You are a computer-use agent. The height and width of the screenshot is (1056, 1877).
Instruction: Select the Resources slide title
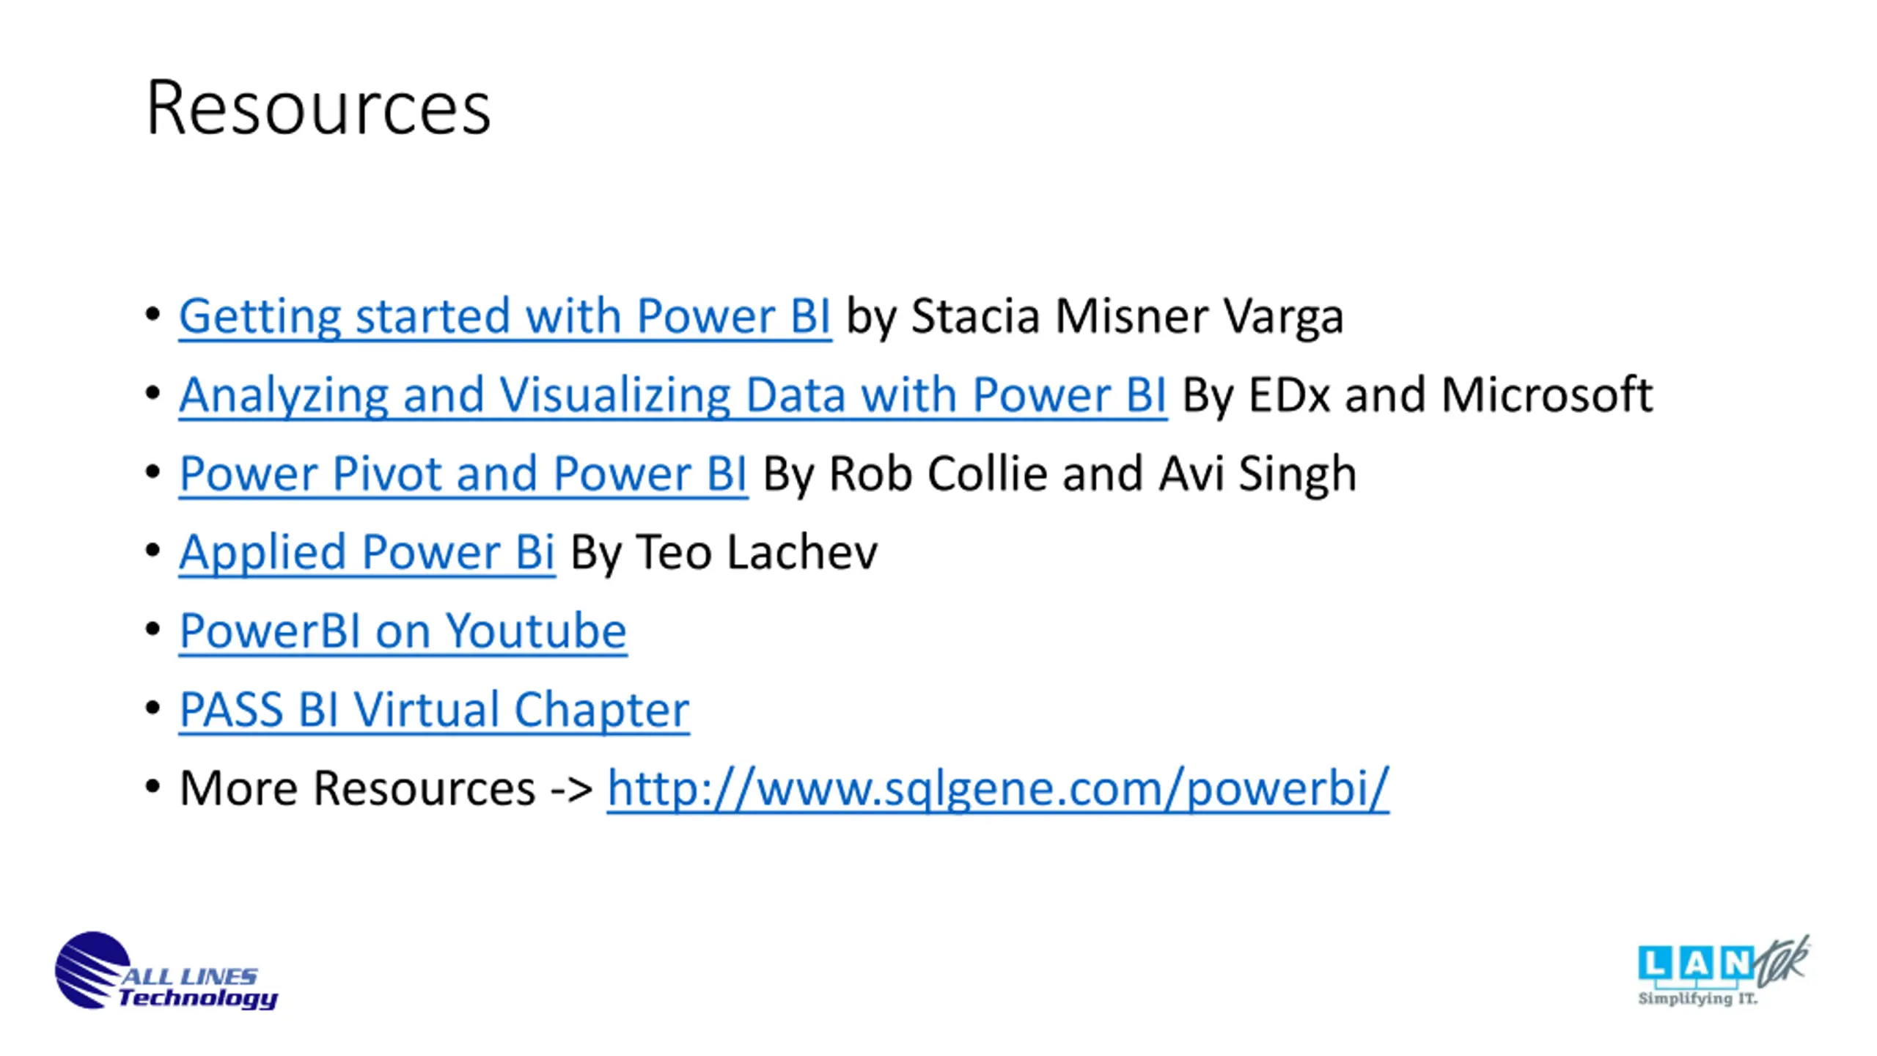[318, 108]
